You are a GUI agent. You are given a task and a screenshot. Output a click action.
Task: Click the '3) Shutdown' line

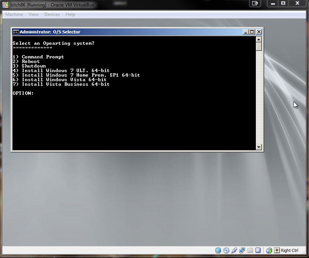(x=29, y=66)
